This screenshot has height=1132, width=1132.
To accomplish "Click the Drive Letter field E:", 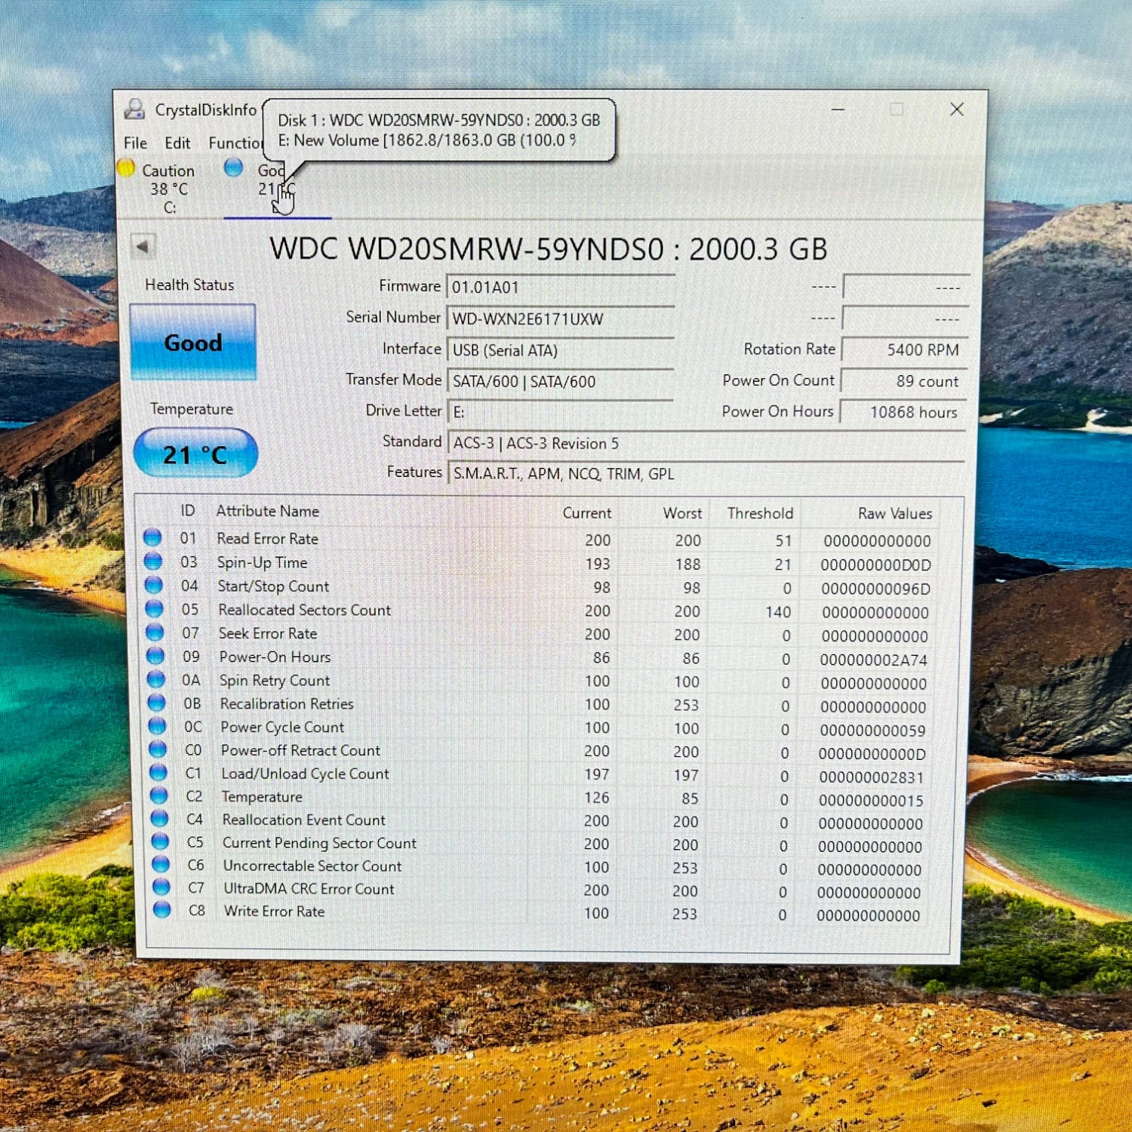I will (x=560, y=412).
